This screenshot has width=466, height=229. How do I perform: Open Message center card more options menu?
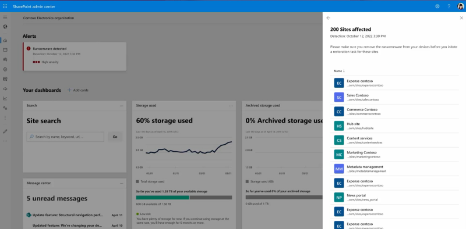(121, 183)
